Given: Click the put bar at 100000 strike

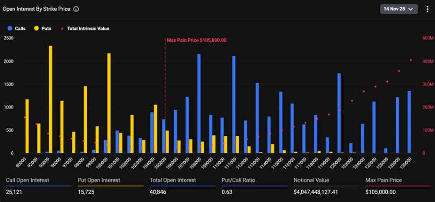Looking at the screenshot, I should (109, 103).
